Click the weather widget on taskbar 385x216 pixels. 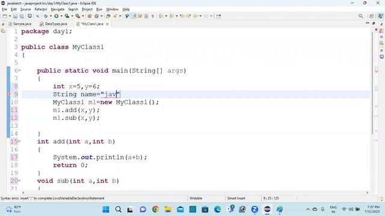13,209
